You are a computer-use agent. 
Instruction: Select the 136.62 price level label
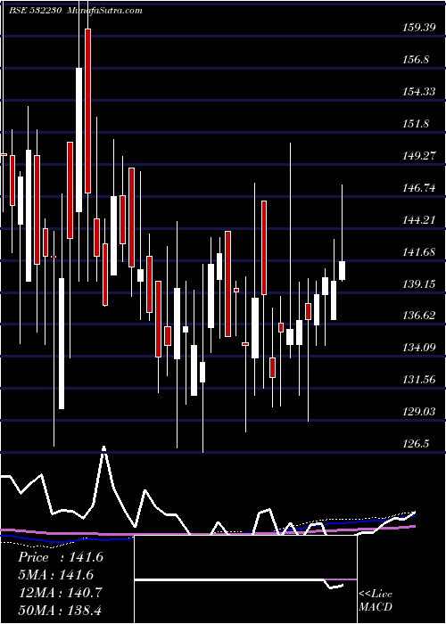click(418, 316)
